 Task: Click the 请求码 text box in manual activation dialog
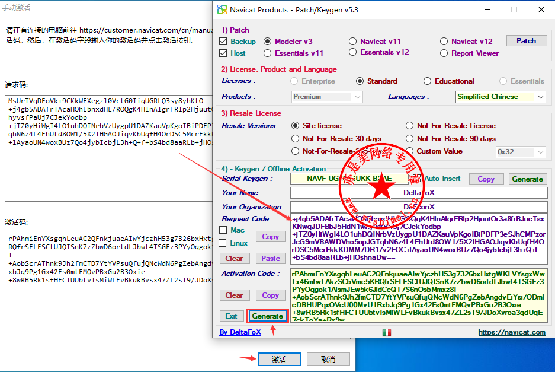click(x=108, y=148)
